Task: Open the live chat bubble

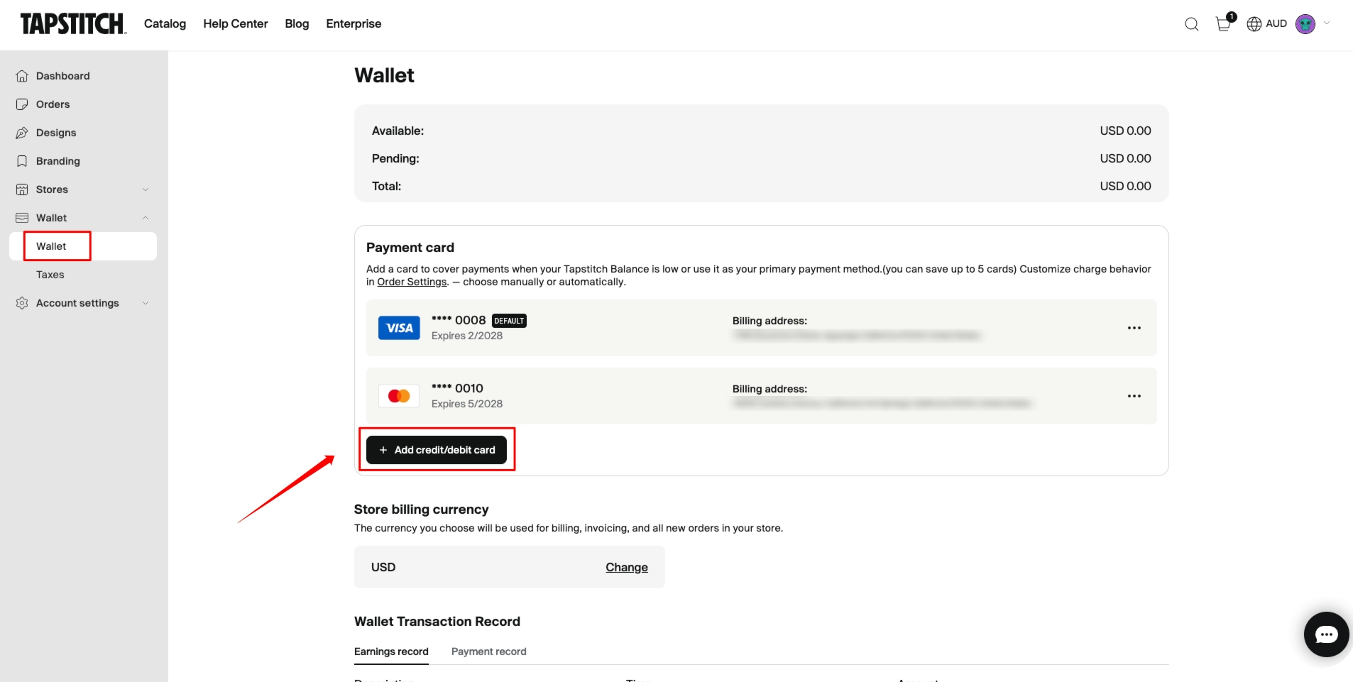Action: click(x=1326, y=634)
